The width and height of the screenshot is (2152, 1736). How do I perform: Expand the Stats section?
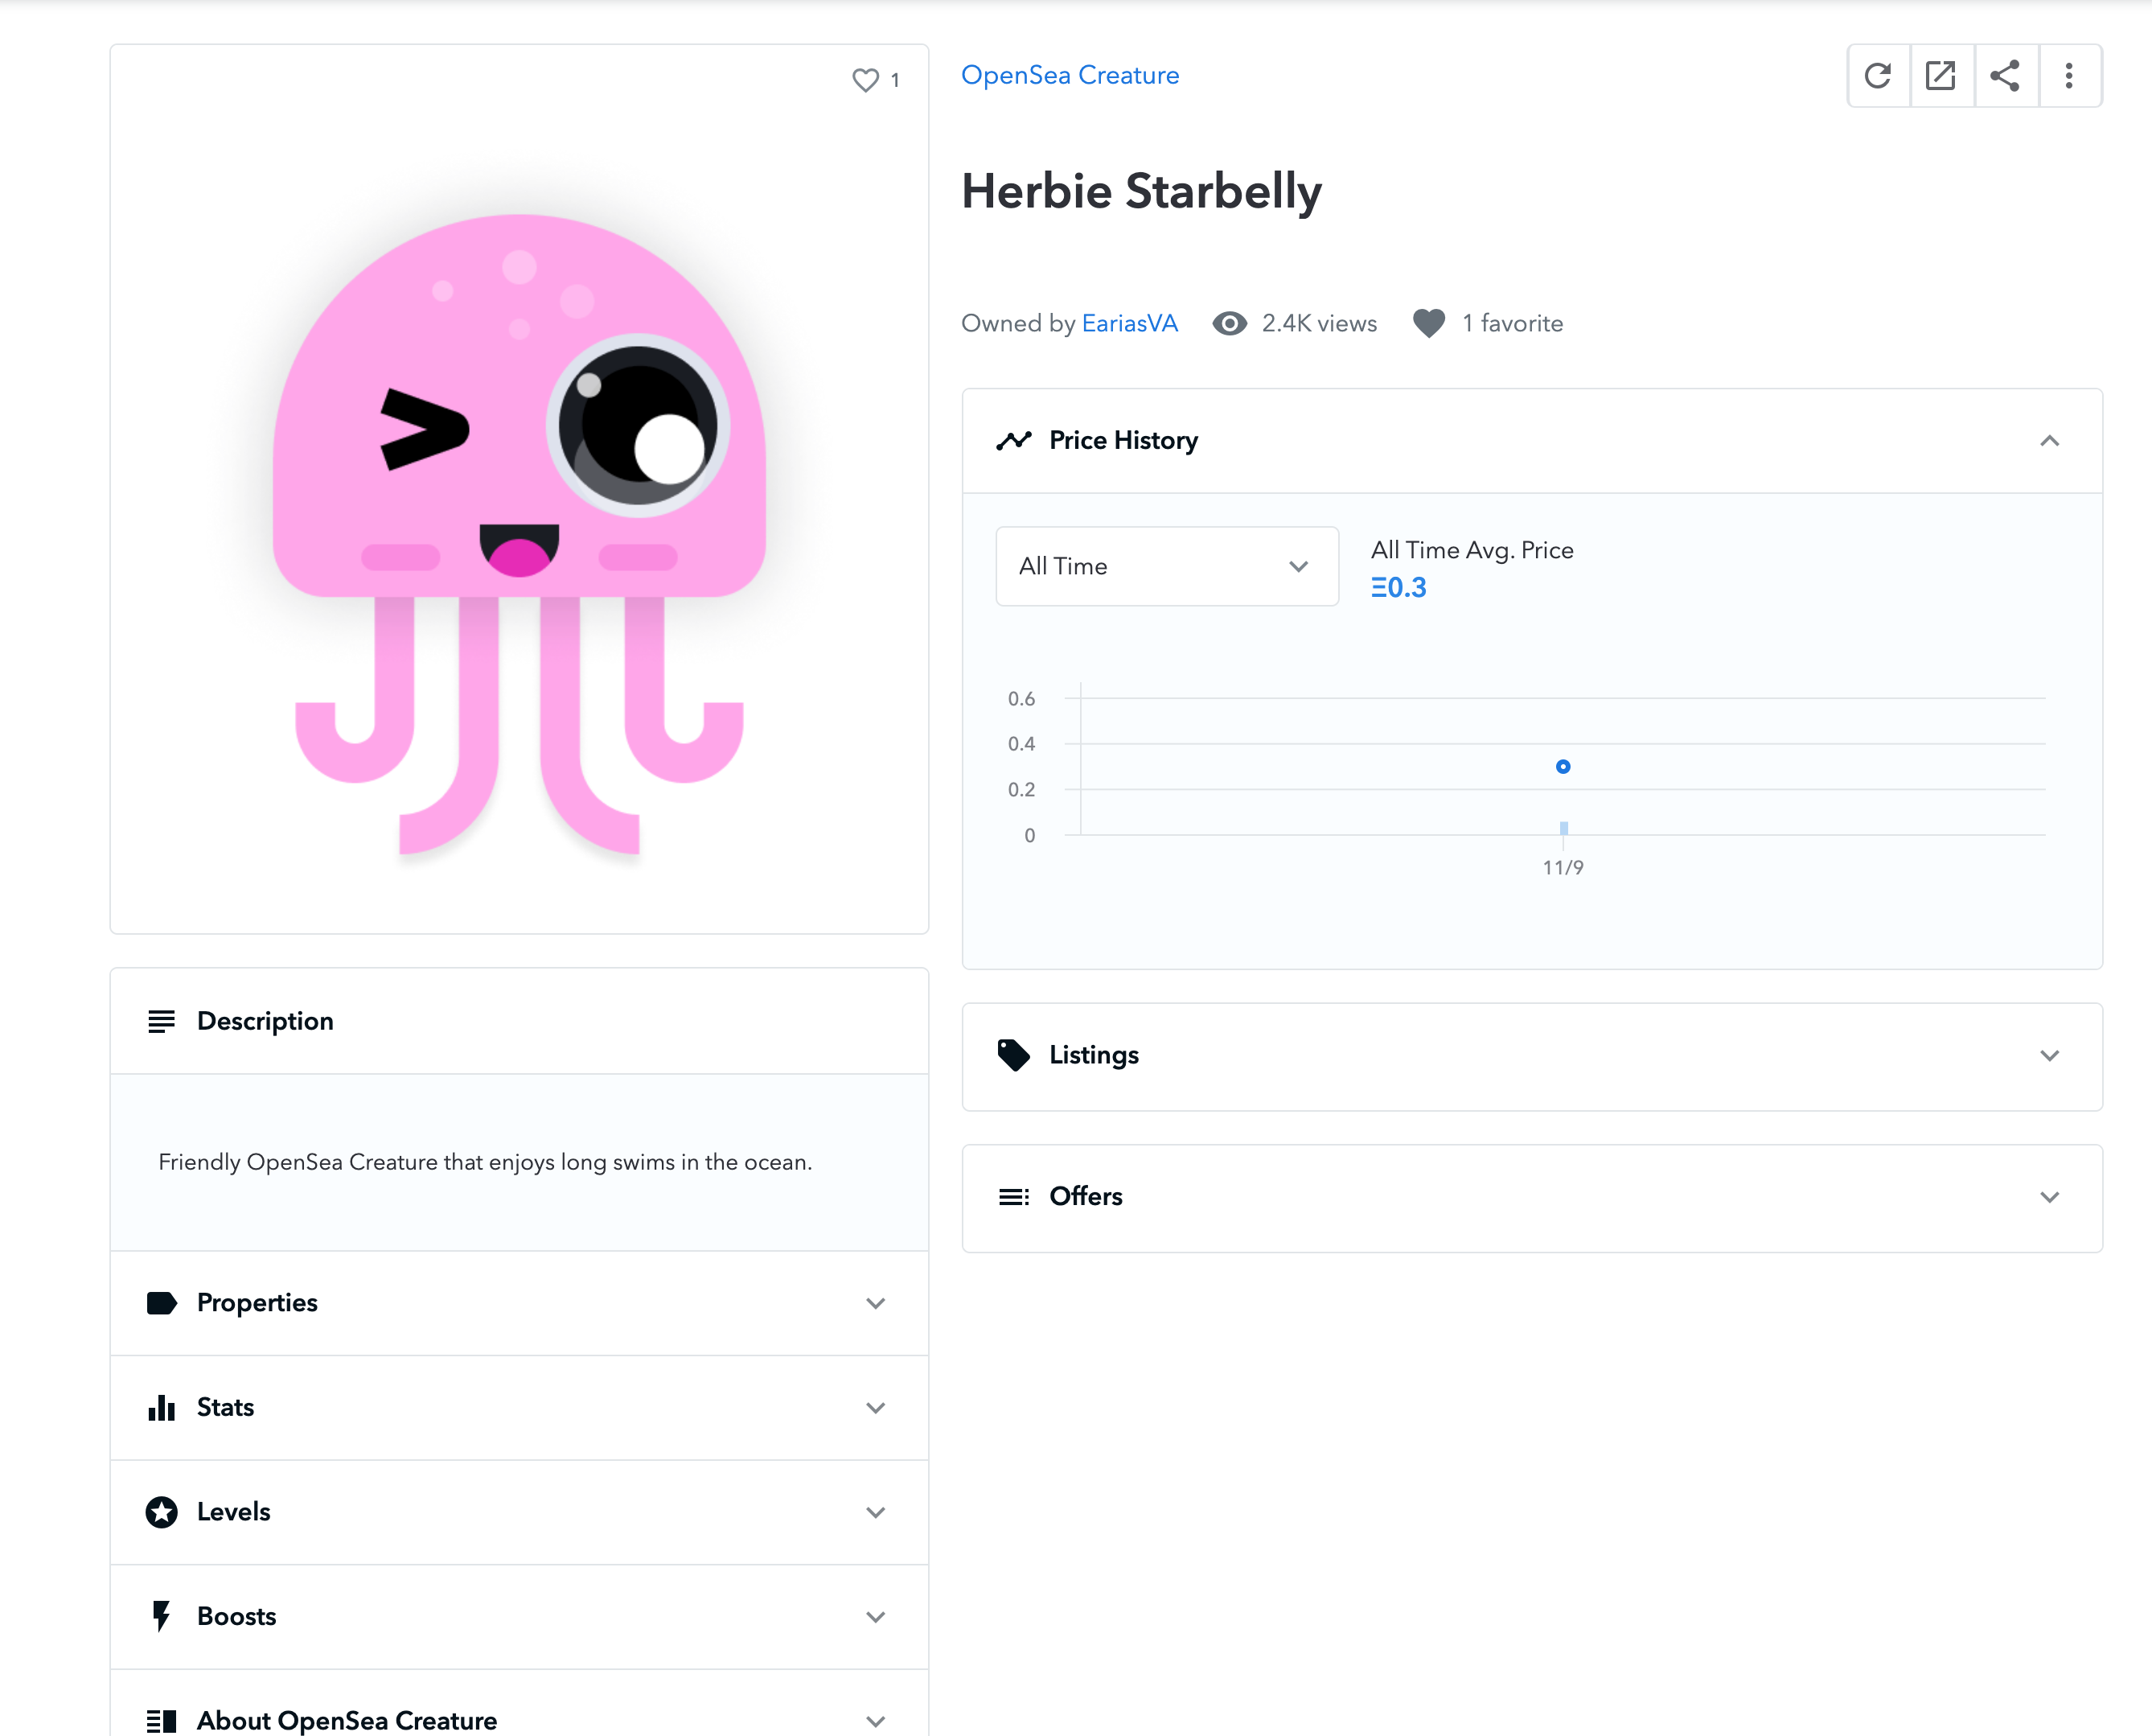[x=875, y=1408]
